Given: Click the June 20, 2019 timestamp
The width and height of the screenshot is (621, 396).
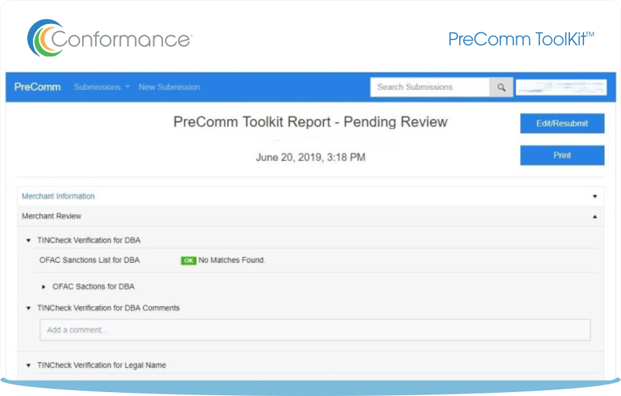Looking at the screenshot, I should (x=310, y=157).
